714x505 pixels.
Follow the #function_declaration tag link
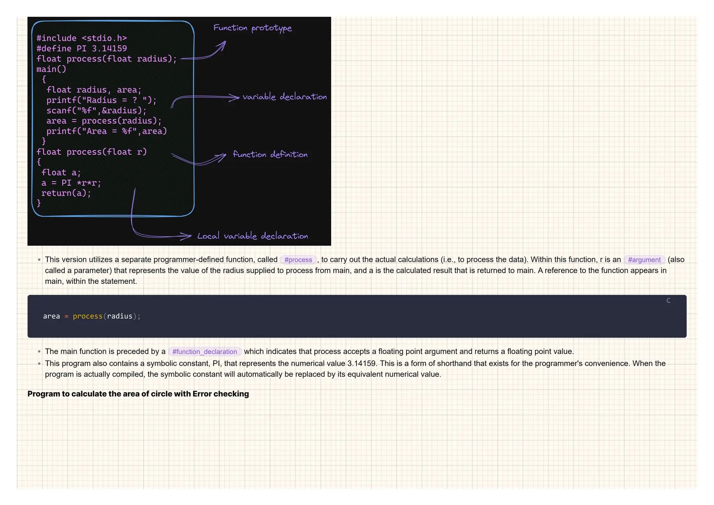point(205,352)
